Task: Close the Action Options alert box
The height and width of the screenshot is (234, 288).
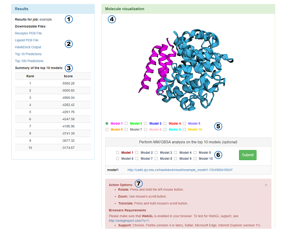Action: click(x=266, y=185)
